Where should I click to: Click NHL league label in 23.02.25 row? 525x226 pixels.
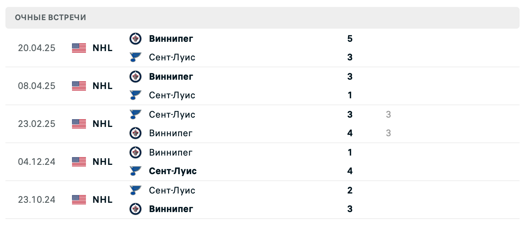point(103,124)
